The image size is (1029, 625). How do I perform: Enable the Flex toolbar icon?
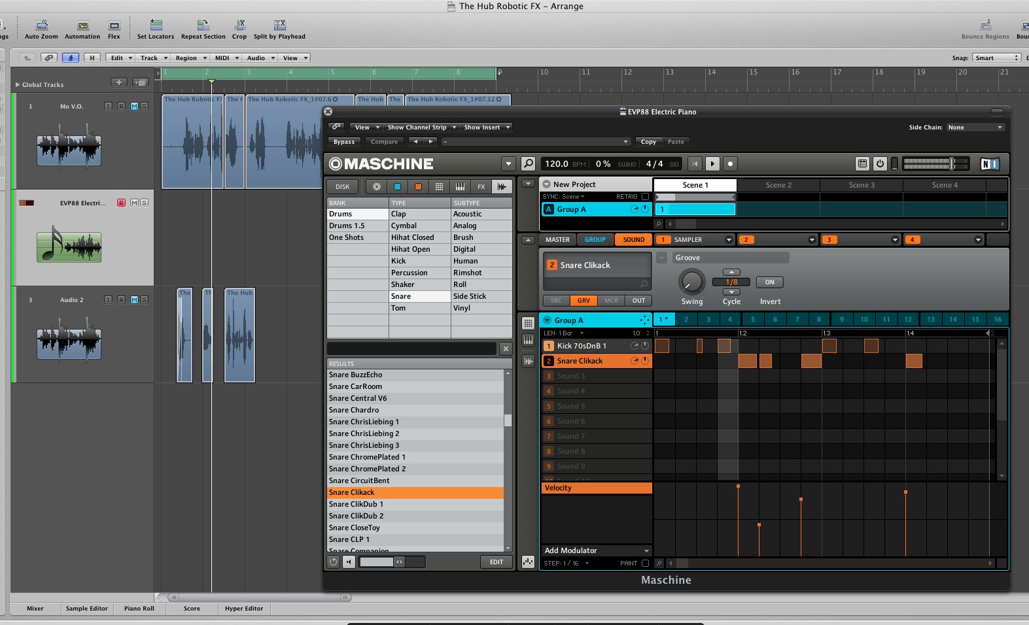[114, 25]
